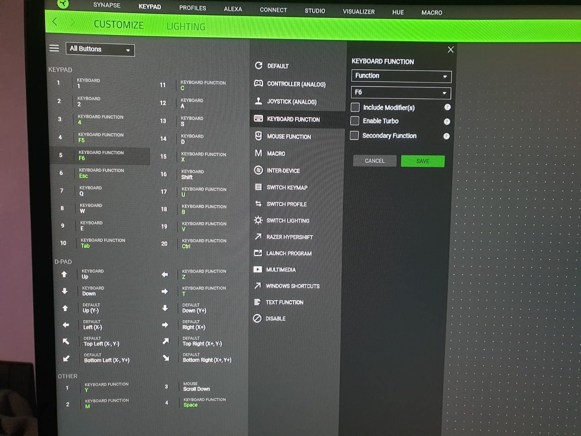Pick the Mouse Function icon
Image resolution: width=581 pixels, height=436 pixels.
pyautogui.click(x=258, y=136)
